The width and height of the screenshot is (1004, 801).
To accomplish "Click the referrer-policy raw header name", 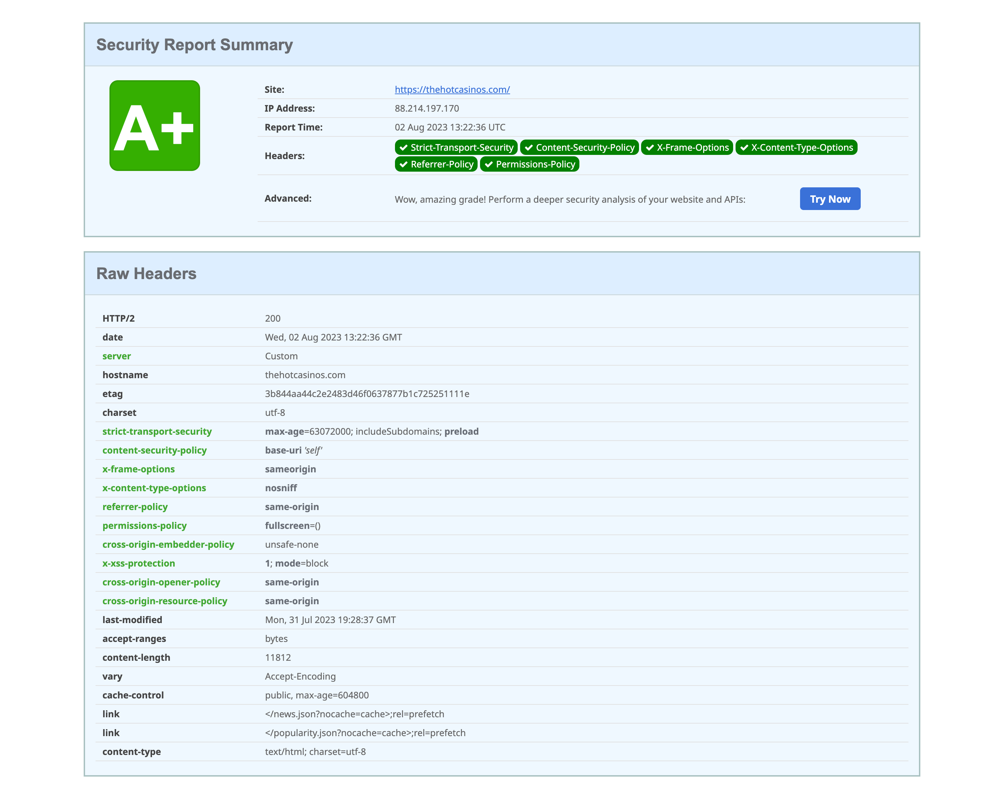I will (x=135, y=507).
